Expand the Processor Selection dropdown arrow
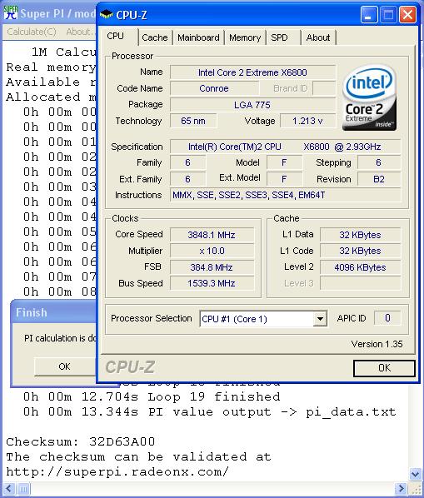 tap(320, 319)
